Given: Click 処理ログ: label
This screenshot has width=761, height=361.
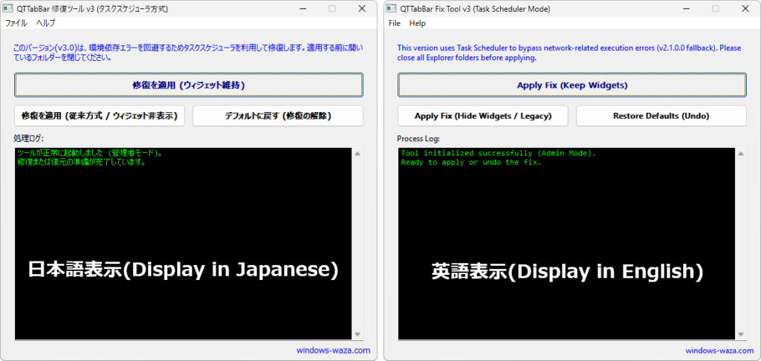Looking at the screenshot, I should point(29,139).
